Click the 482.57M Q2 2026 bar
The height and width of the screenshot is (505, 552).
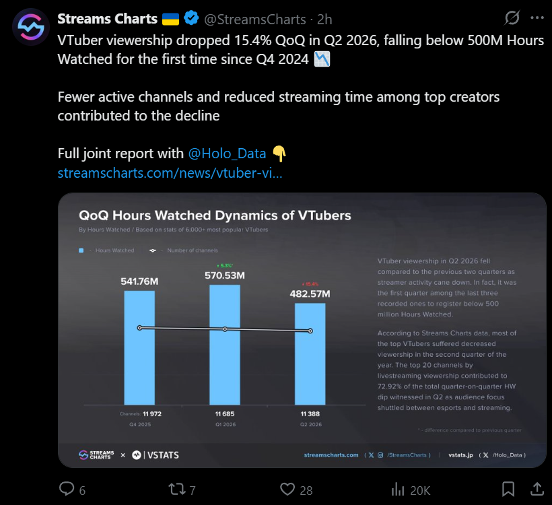pos(310,354)
